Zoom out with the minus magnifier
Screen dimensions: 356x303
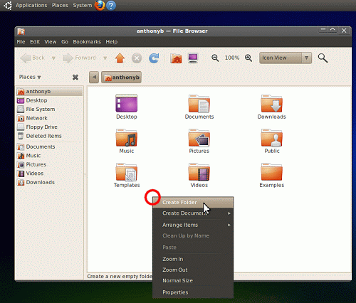[x=215, y=58]
